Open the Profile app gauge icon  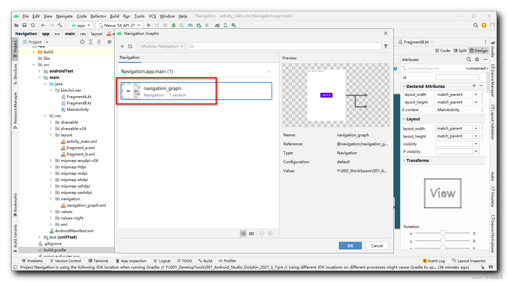click(x=190, y=25)
